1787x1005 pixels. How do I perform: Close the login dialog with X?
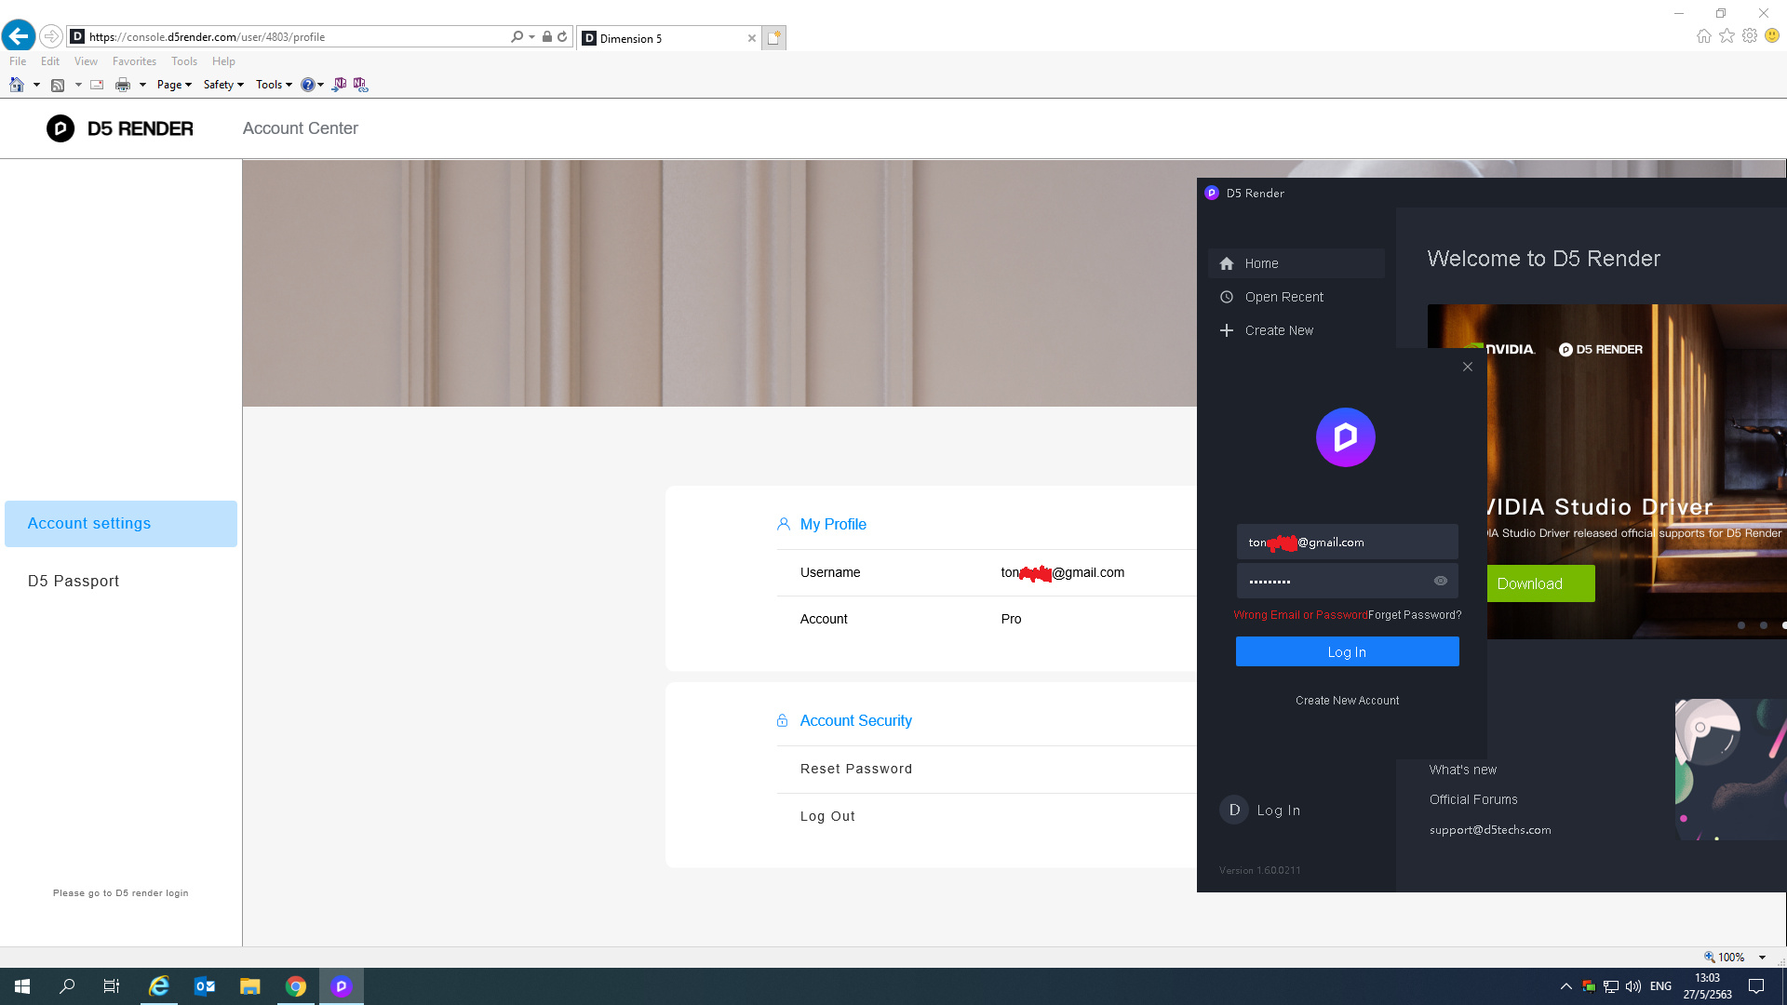click(x=1467, y=367)
